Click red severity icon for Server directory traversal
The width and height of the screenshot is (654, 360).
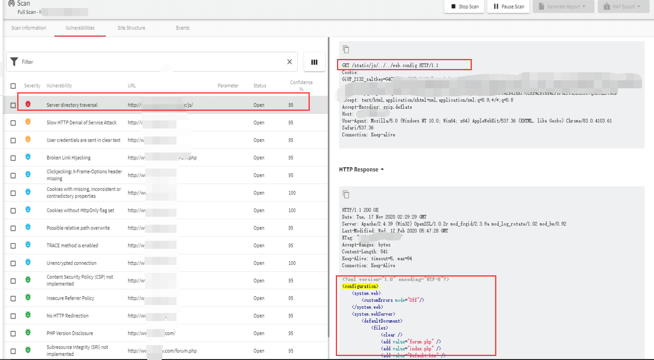28,104
